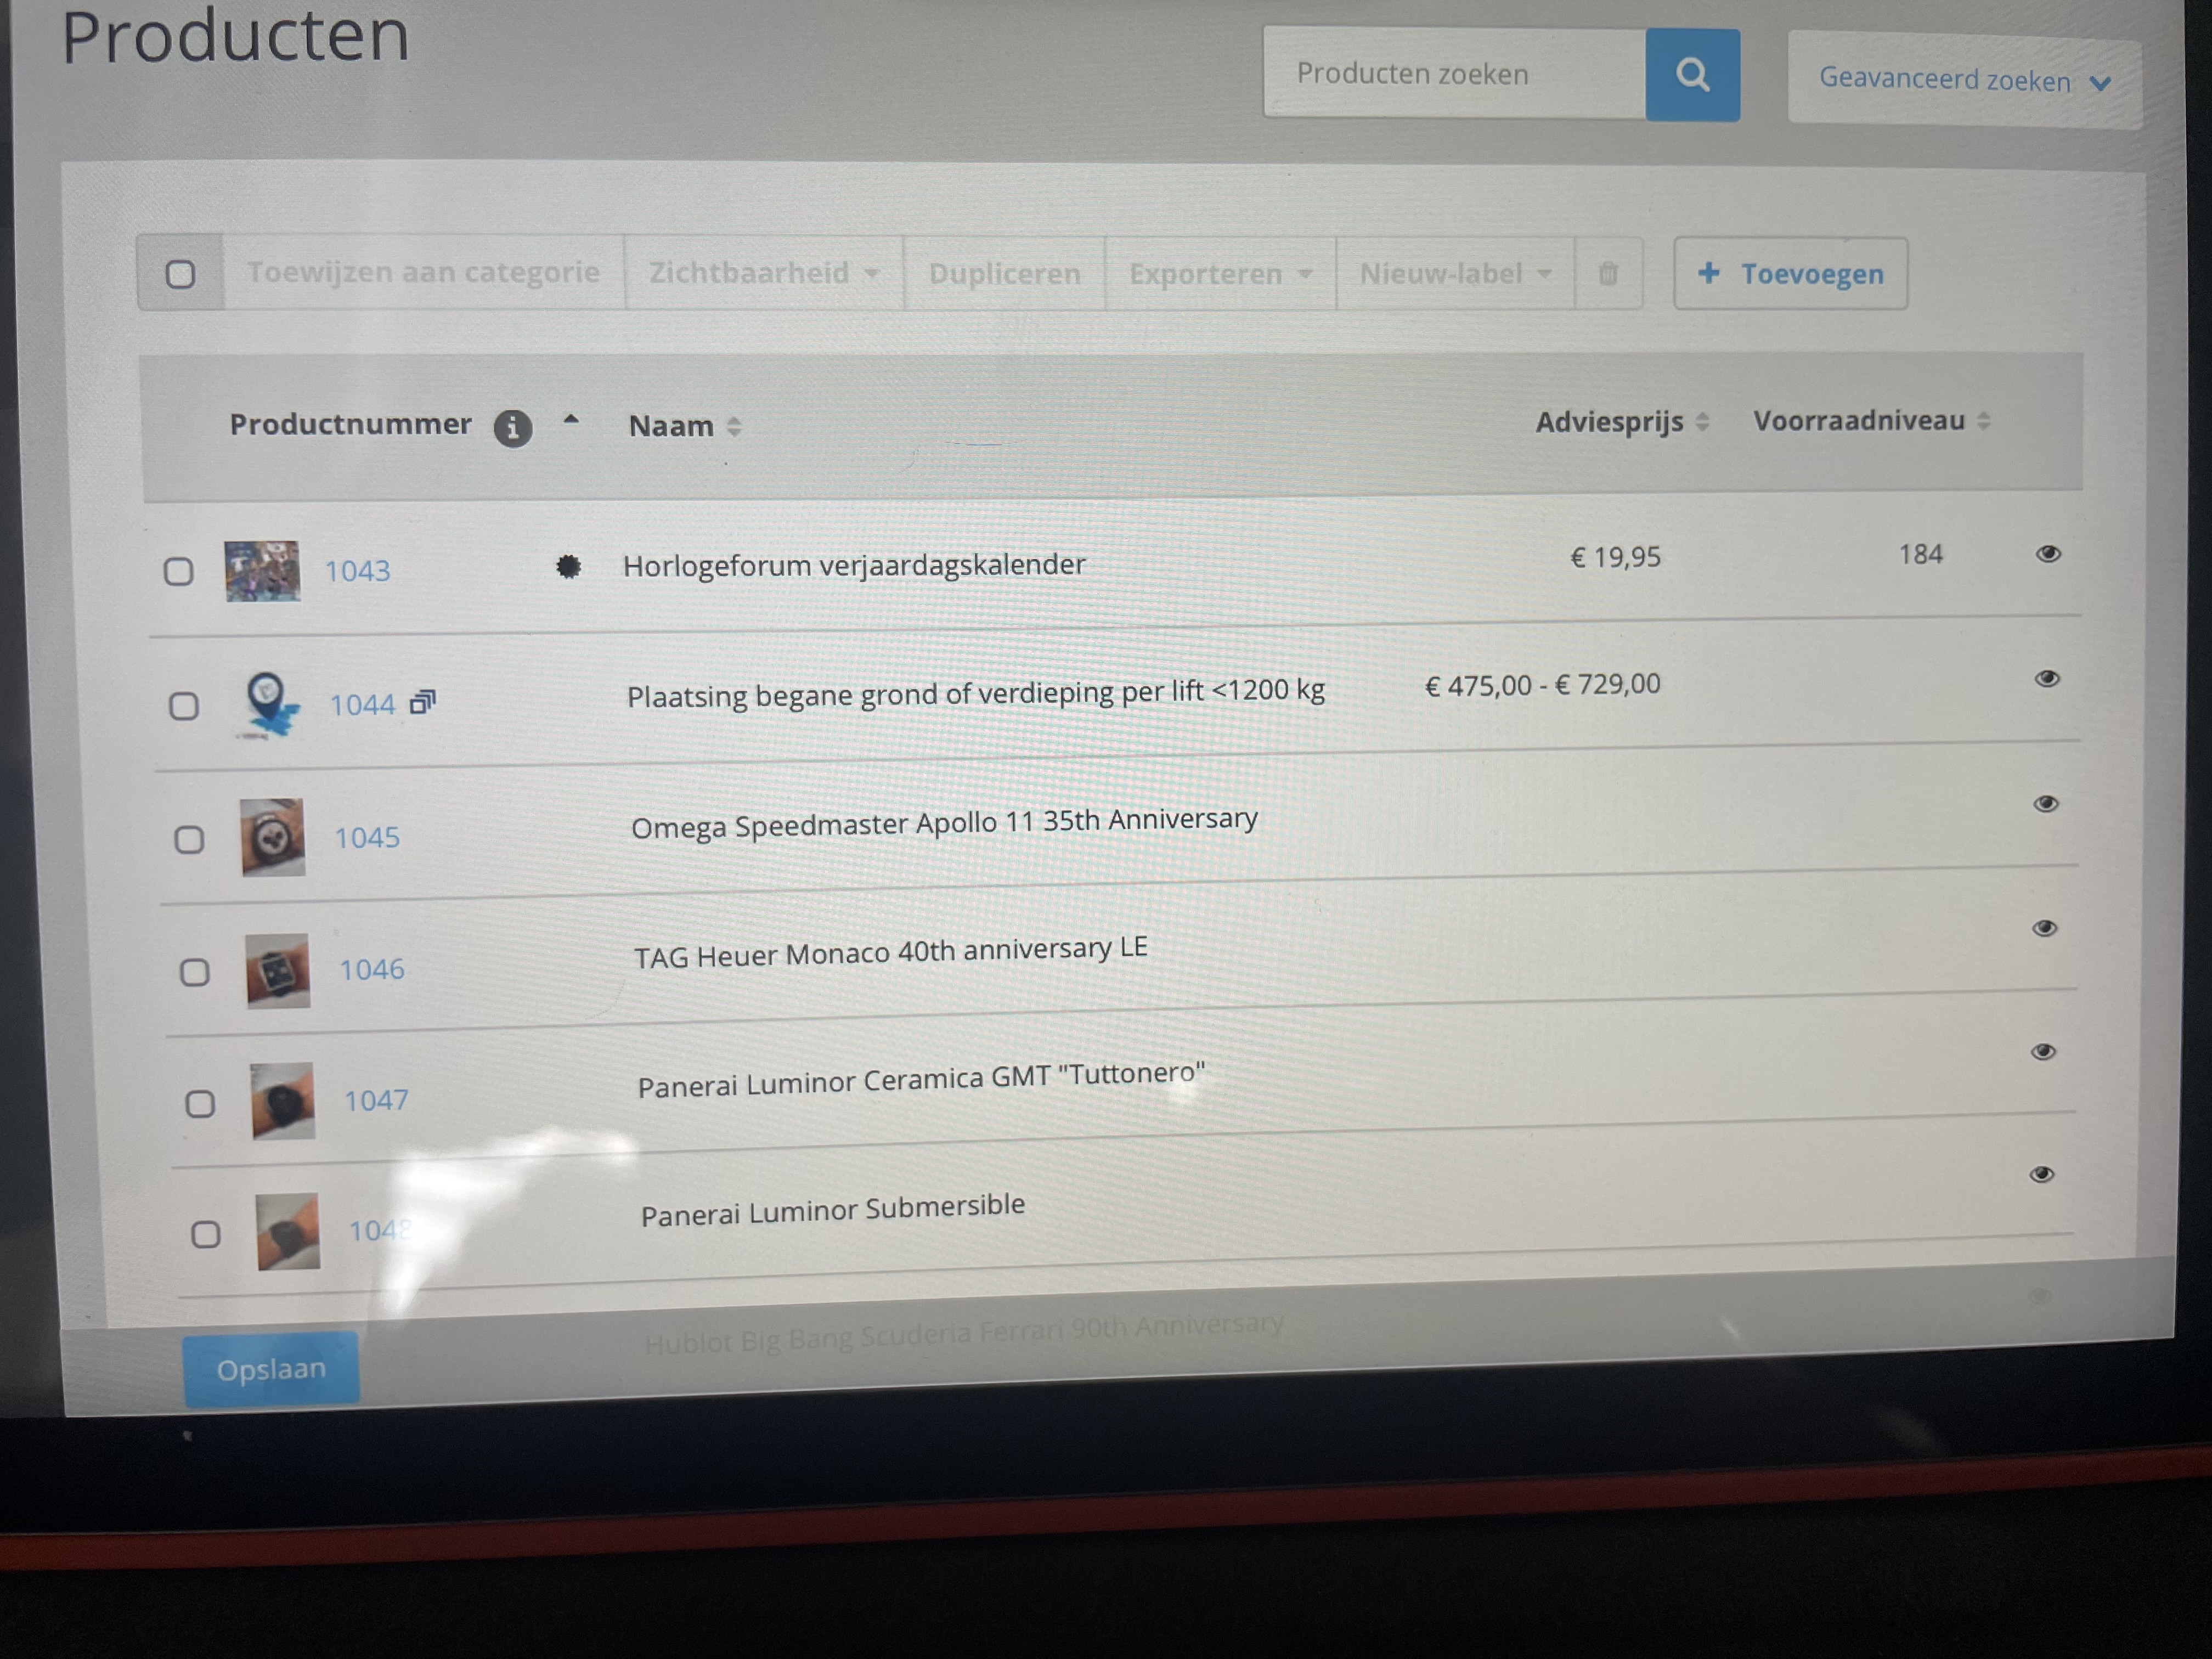2212x1659 pixels.
Task: Toggle visibility eye for Horlogeforum verjaardagskalender
Action: 2048,554
